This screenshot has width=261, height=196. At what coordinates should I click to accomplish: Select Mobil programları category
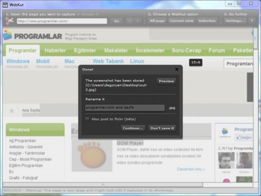point(47,63)
